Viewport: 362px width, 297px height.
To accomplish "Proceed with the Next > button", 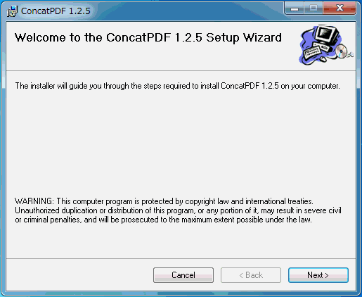I will (318, 275).
